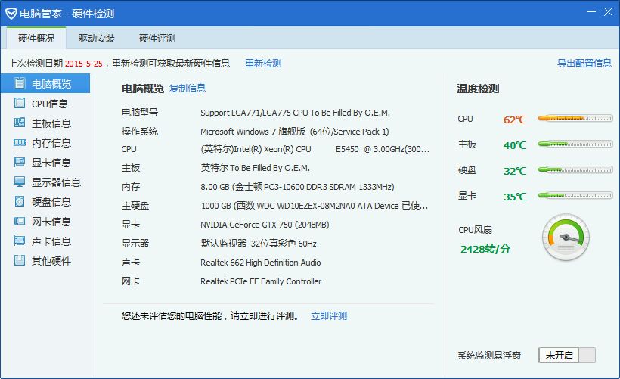
Task: Click 立即评测 link
Action: [x=329, y=315]
